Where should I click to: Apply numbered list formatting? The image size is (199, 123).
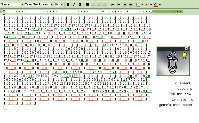pos(113,5)
